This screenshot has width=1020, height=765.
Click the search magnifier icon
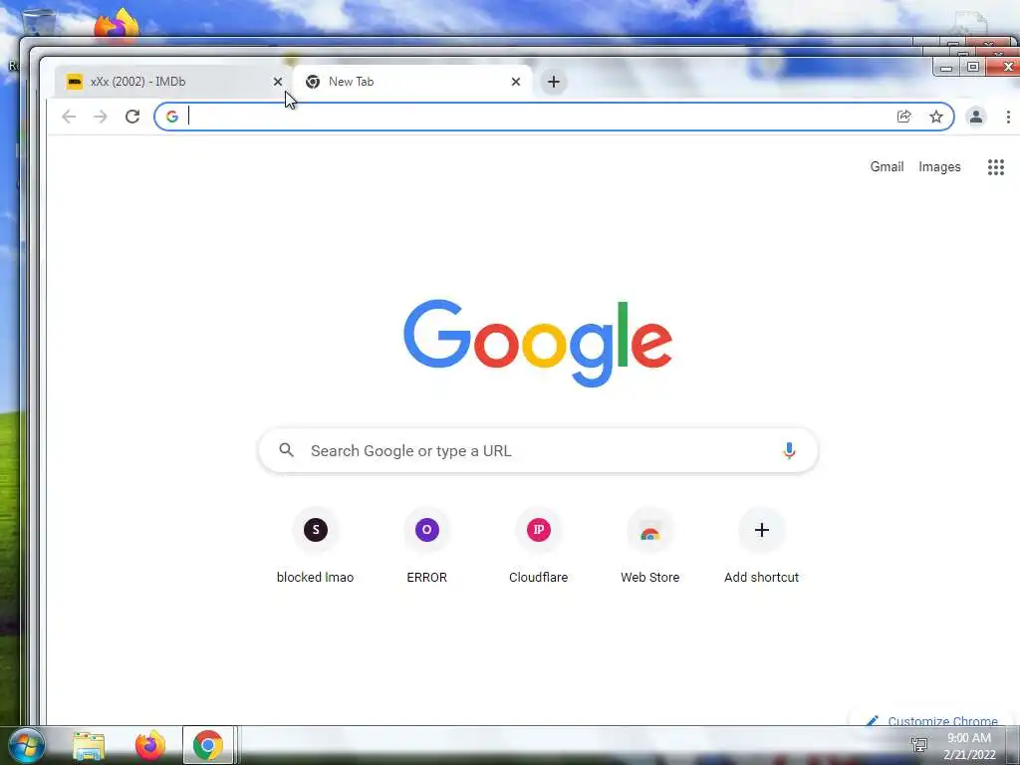click(x=286, y=449)
